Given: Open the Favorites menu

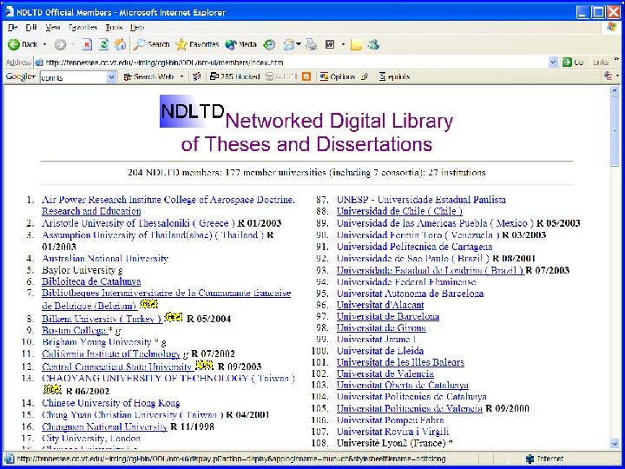Looking at the screenshot, I should click(x=82, y=27).
